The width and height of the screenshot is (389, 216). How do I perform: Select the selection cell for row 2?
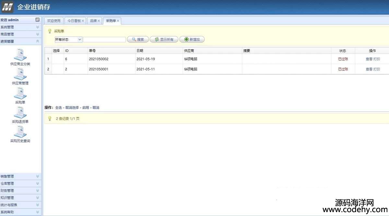click(57, 69)
